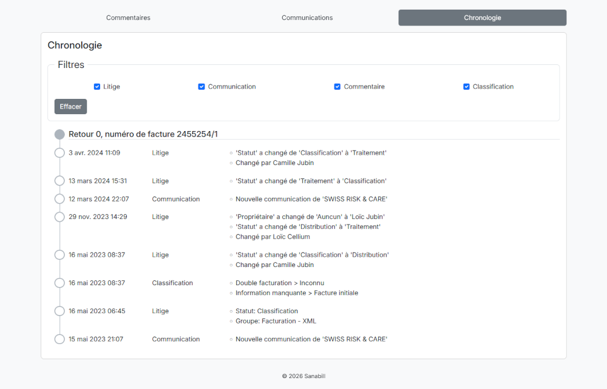Disable the Communication filter checkbox
This screenshot has height=389, width=607.
[x=202, y=86]
